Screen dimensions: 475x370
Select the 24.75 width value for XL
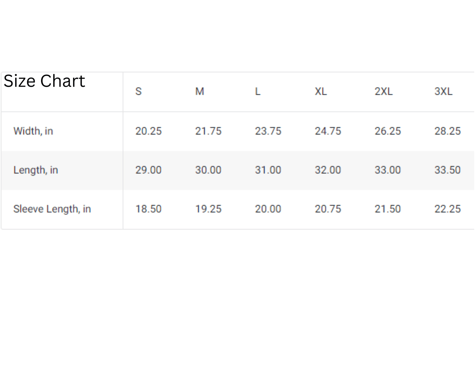coord(328,131)
